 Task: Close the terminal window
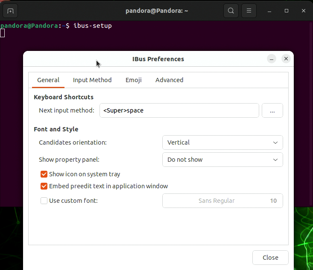[x=304, y=11]
